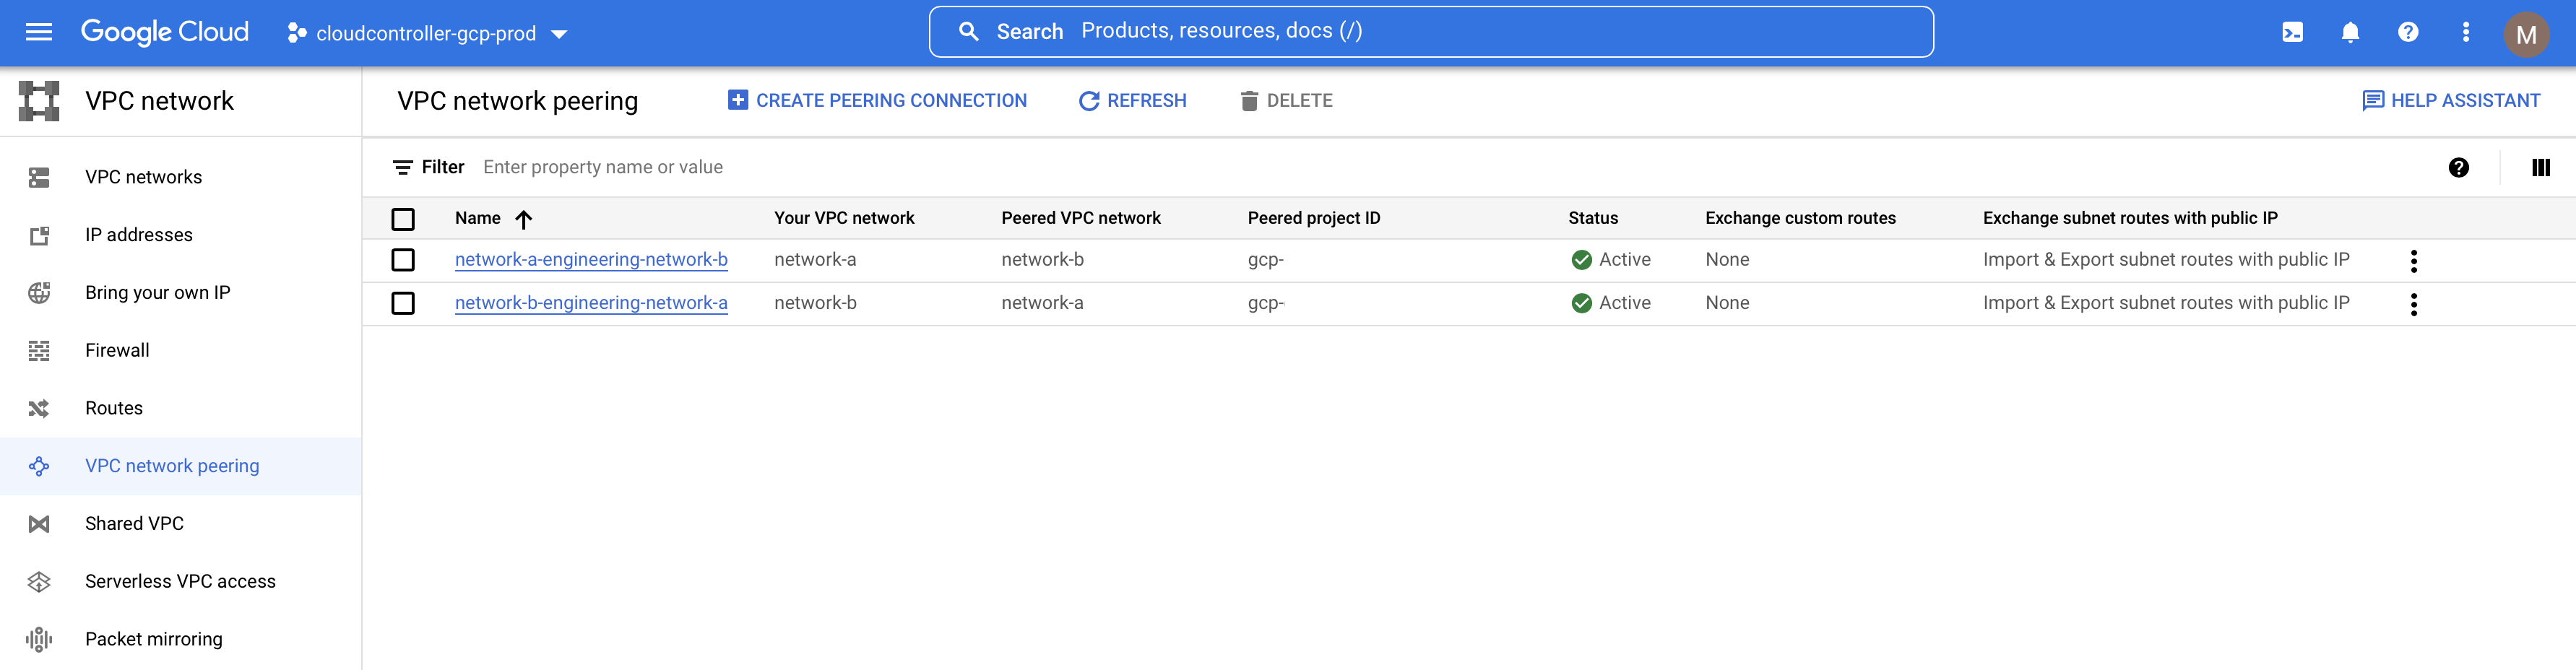Open the column display options icon
This screenshot has height=670, width=2576.
pyautogui.click(x=2540, y=168)
